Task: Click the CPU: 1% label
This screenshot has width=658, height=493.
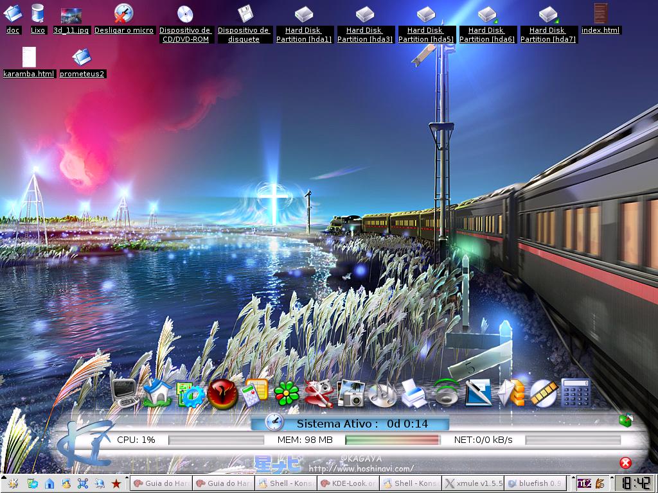Action: (x=136, y=440)
